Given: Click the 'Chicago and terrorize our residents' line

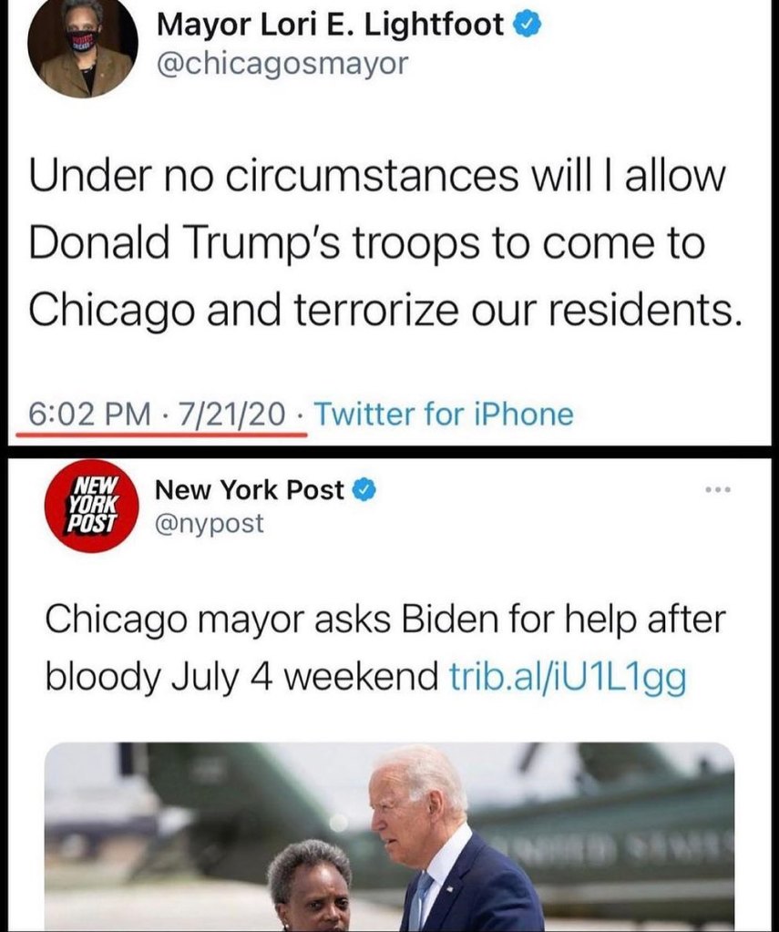Looking at the screenshot, I should (x=386, y=309).
